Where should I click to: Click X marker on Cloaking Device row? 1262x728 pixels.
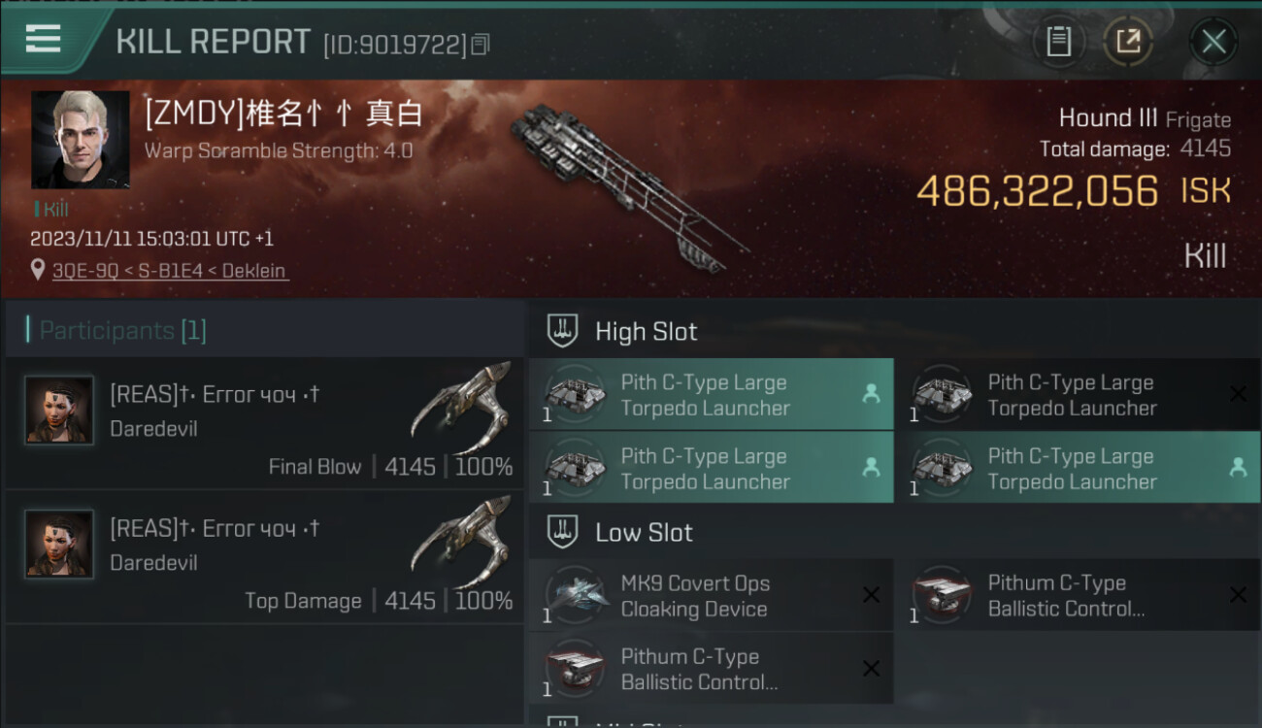(871, 595)
